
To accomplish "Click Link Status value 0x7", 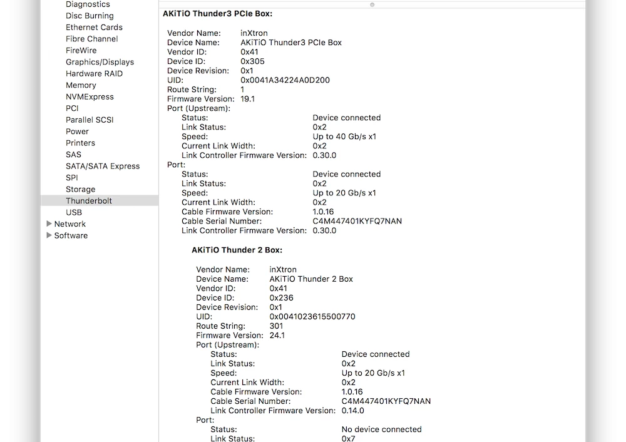I will (349, 438).
